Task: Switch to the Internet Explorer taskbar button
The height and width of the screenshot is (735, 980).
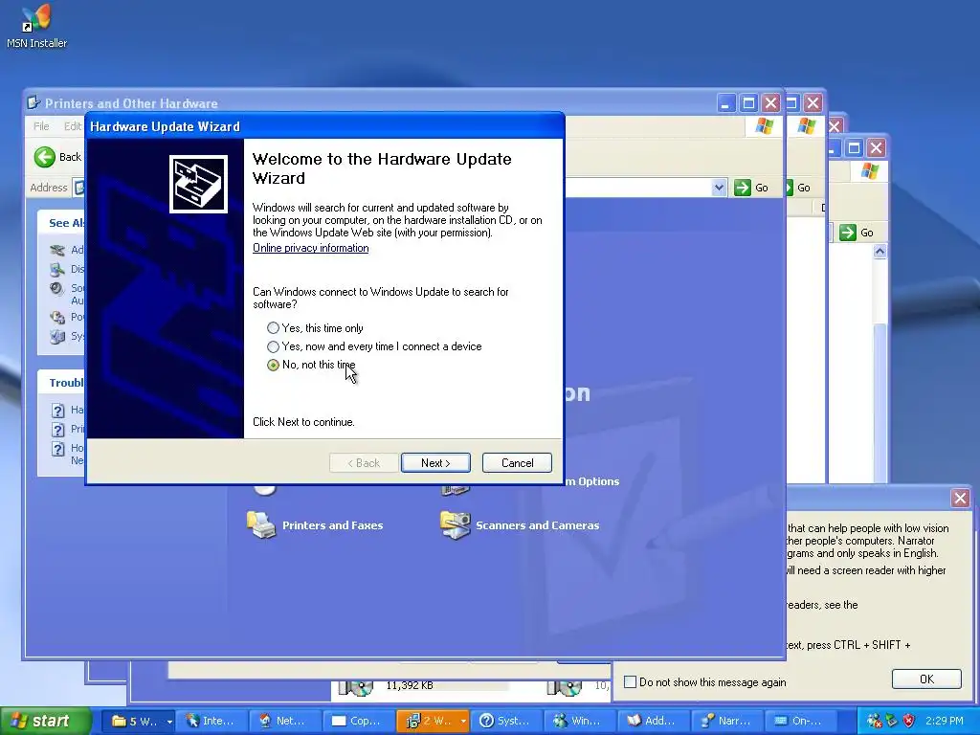Action: (x=211, y=722)
